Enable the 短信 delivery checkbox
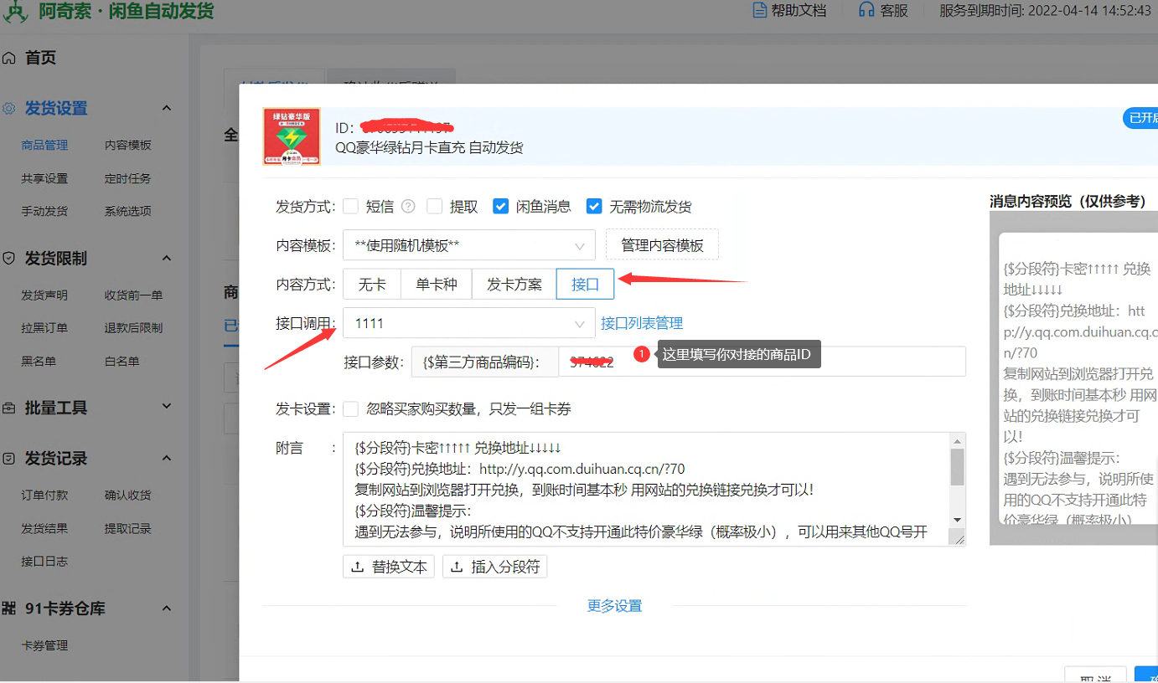Viewport: 1158px width, 683px height. [350, 206]
